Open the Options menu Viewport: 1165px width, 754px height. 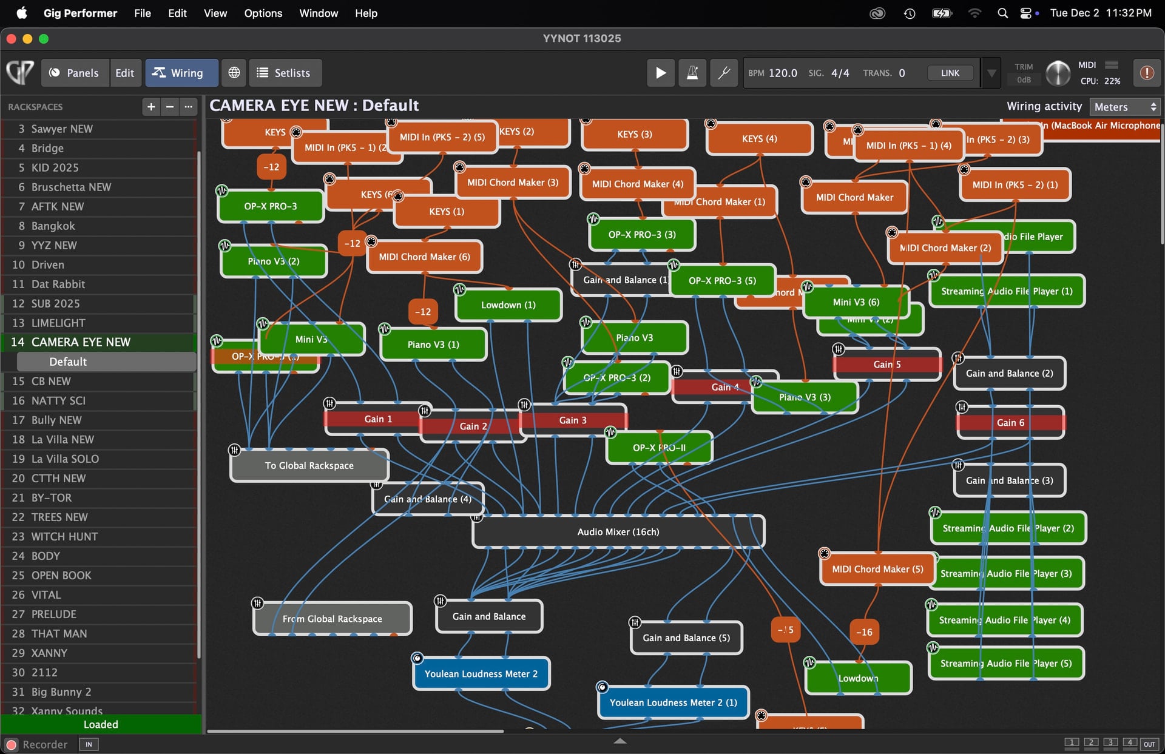tap(263, 13)
